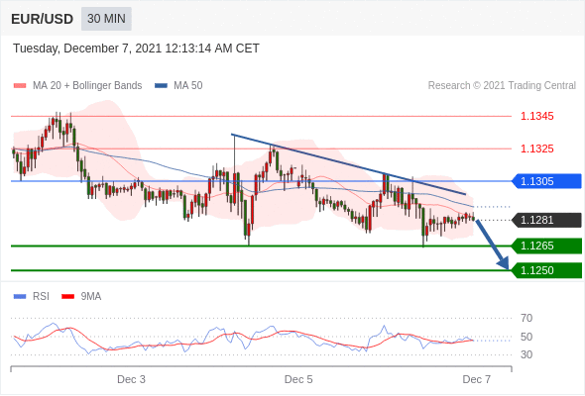Select the 1.1250 support price tag
Image resolution: width=585 pixels, height=396 pixels.
tap(546, 270)
